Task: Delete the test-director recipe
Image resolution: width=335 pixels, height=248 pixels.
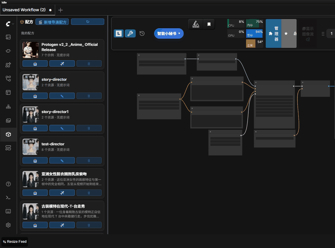Action: 89,161
